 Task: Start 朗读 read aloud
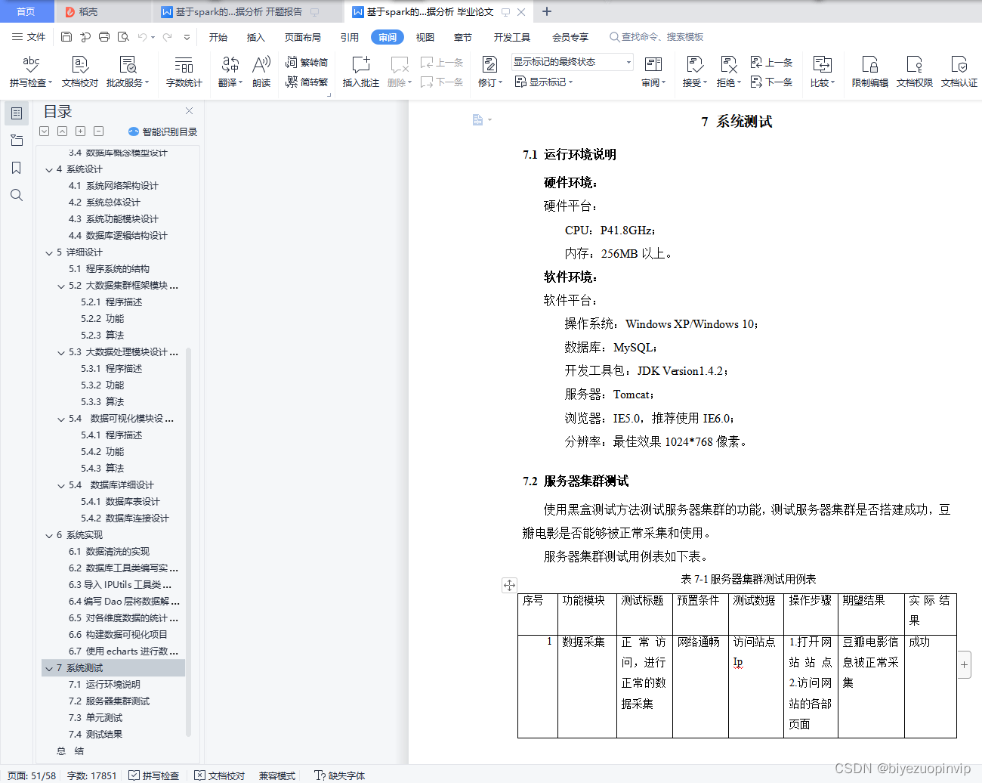click(x=261, y=72)
